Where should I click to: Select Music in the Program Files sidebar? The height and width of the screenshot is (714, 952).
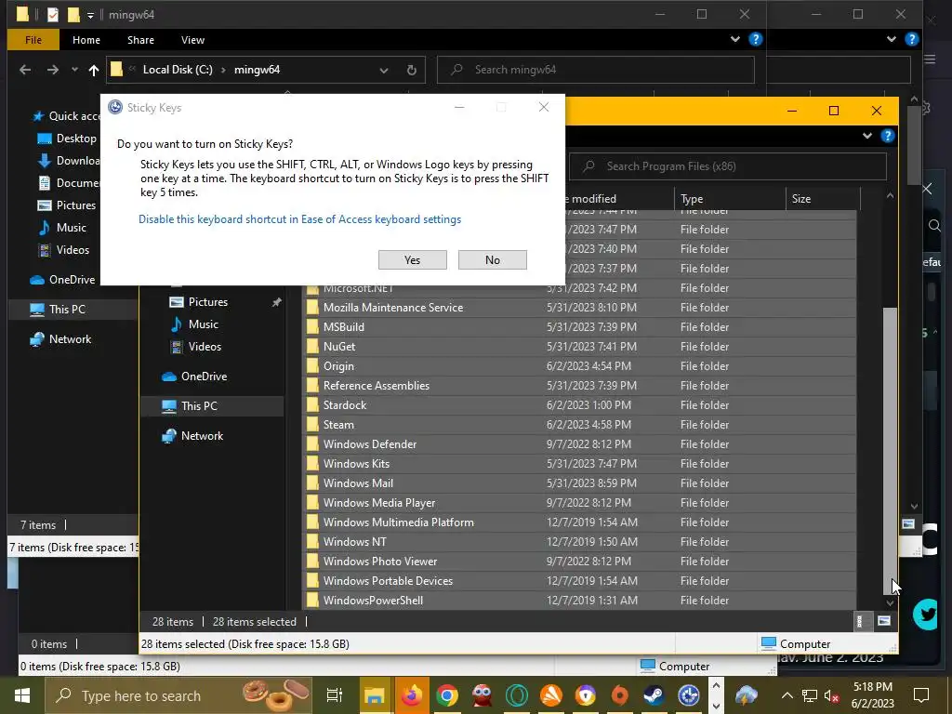coord(195,324)
